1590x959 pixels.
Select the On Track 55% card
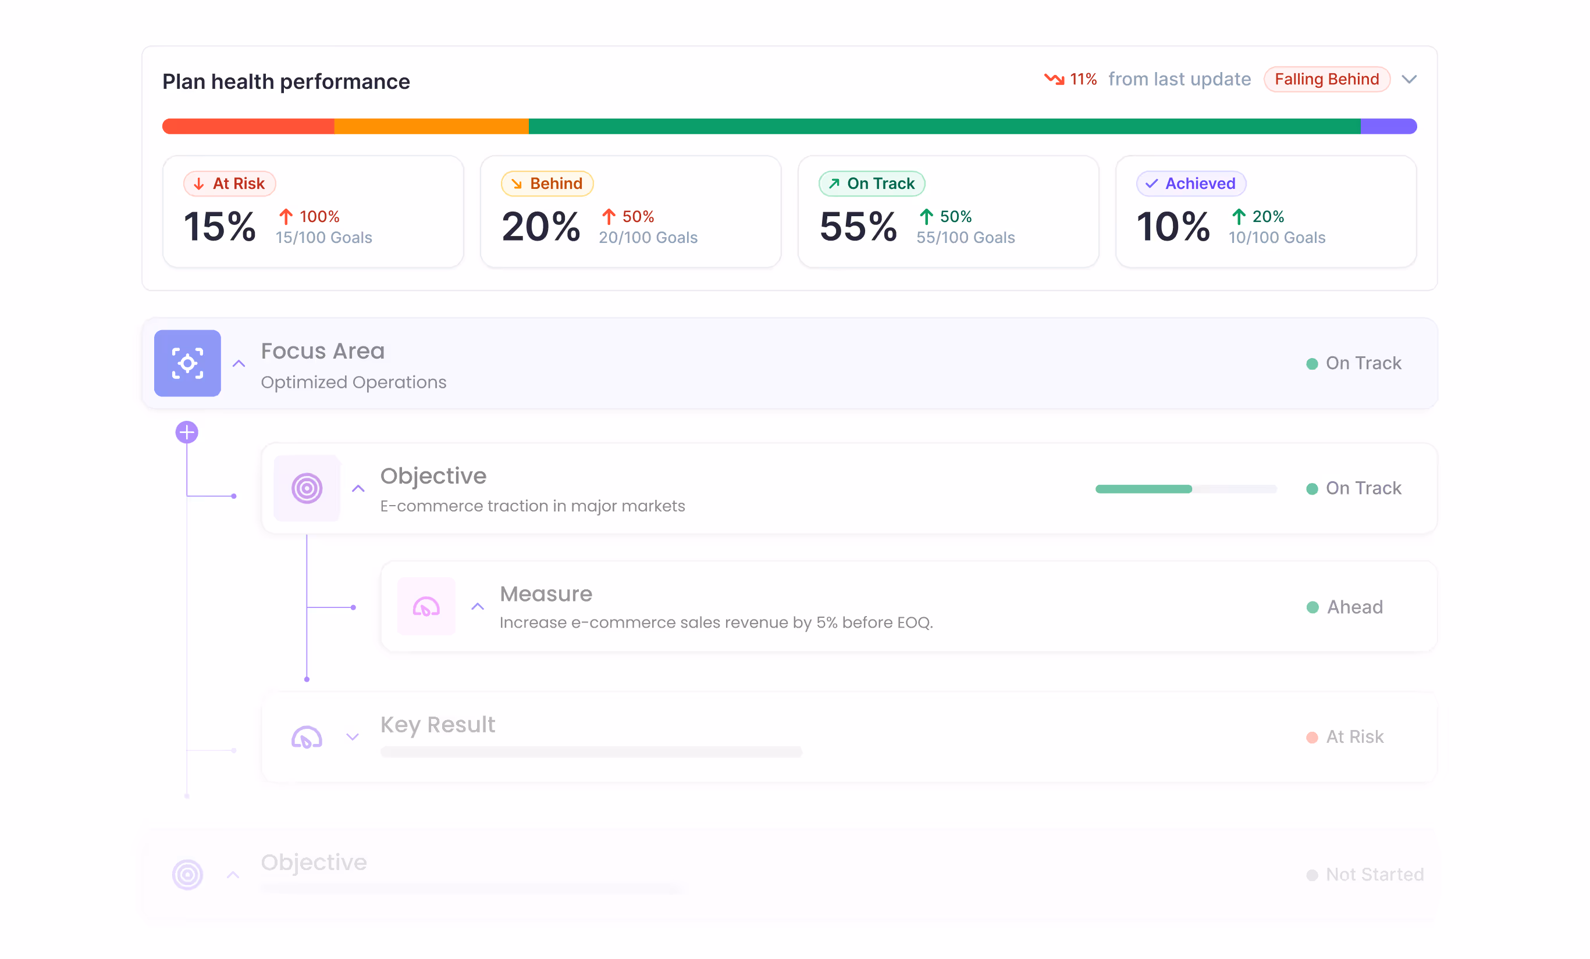(947, 212)
